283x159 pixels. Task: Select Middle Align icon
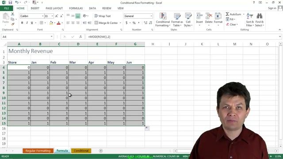[x=73, y=16]
